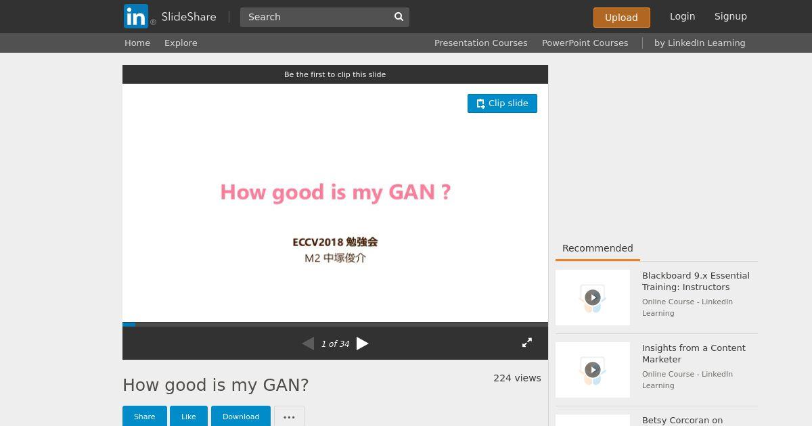Viewport: 812px width, 426px height.
Task: Click the Upload button
Action: [x=621, y=18]
